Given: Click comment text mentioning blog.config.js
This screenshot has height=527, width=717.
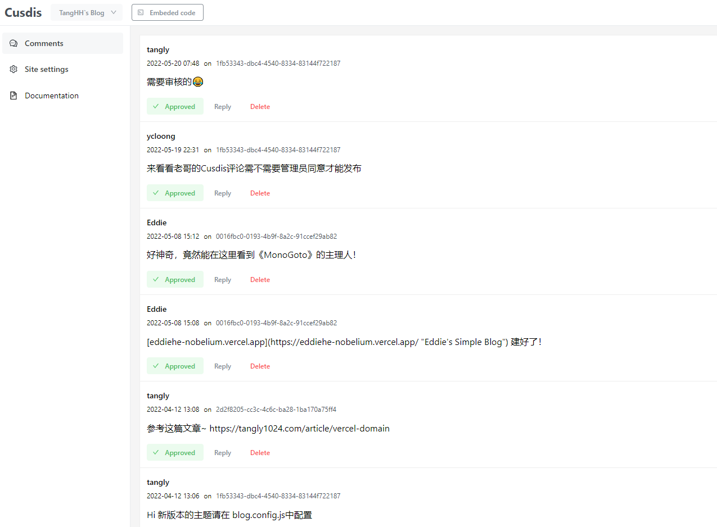Looking at the screenshot, I should click(229, 515).
